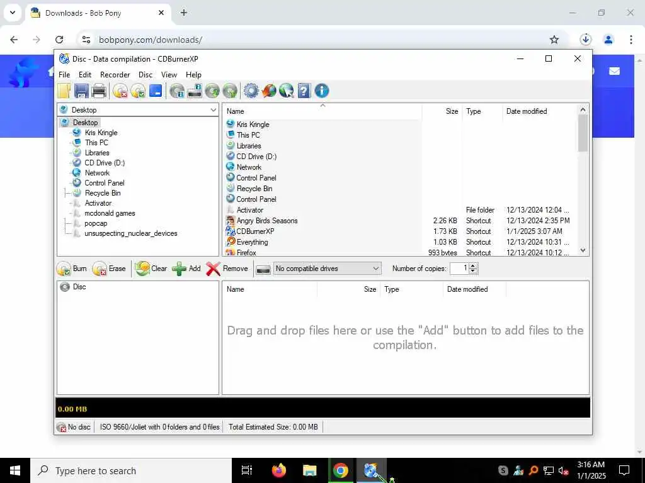Open the No compatible drives dropdown

(x=328, y=269)
